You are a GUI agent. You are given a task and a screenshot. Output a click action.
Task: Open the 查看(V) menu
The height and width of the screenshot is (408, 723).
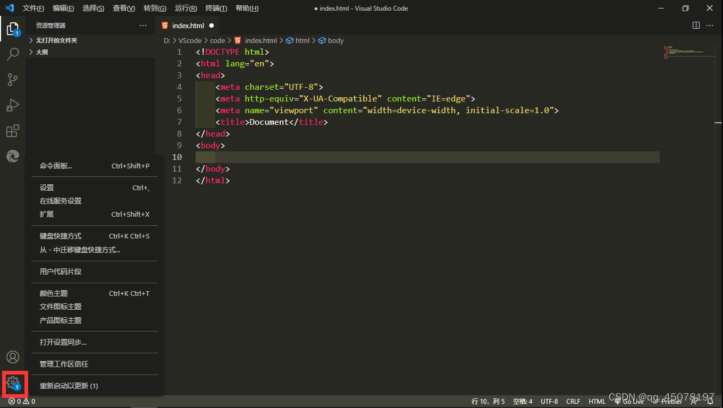124,8
